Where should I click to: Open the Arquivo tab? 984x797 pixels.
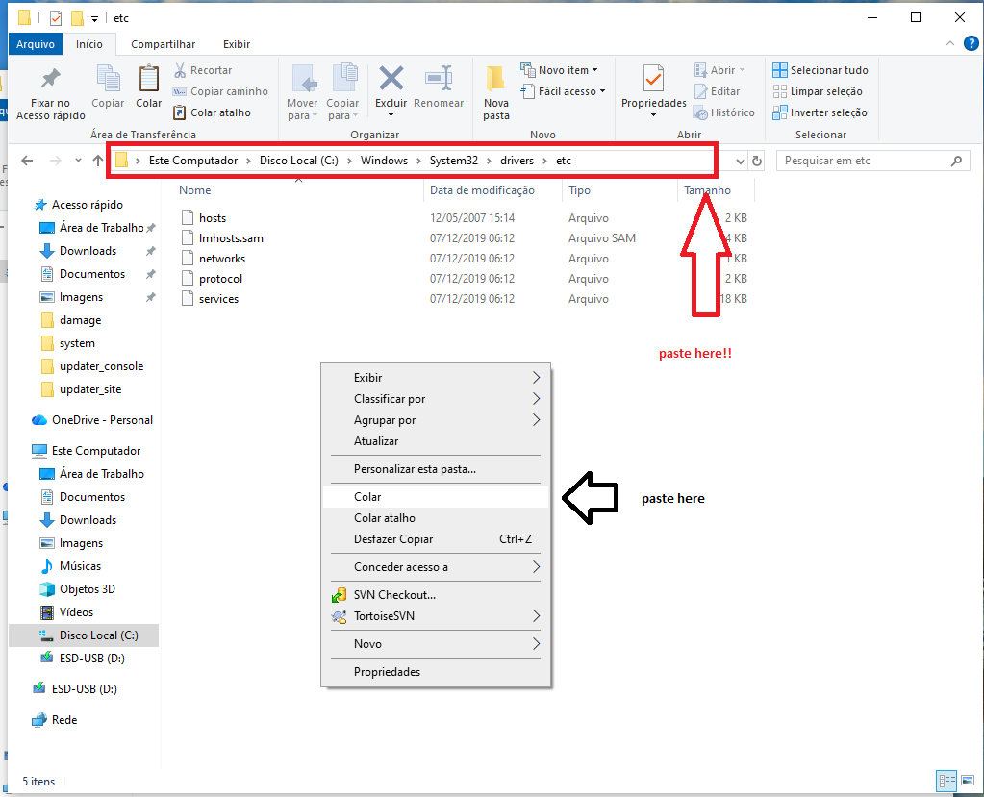point(36,44)
